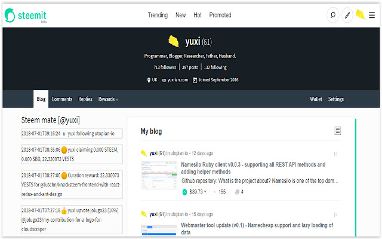The height and width of the screenshot is (239, 382).
Task: View the 713 followers list
Action: pos(165,68)
